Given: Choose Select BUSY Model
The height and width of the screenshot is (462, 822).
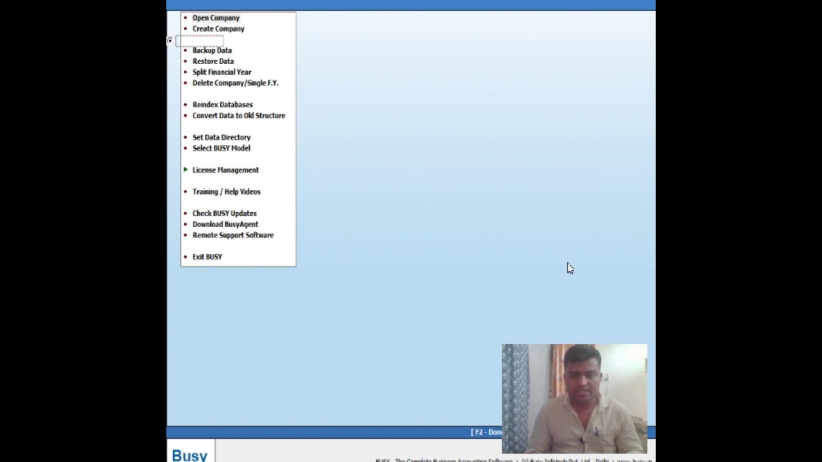Looking at the screenshot, I should coord(221,148).
